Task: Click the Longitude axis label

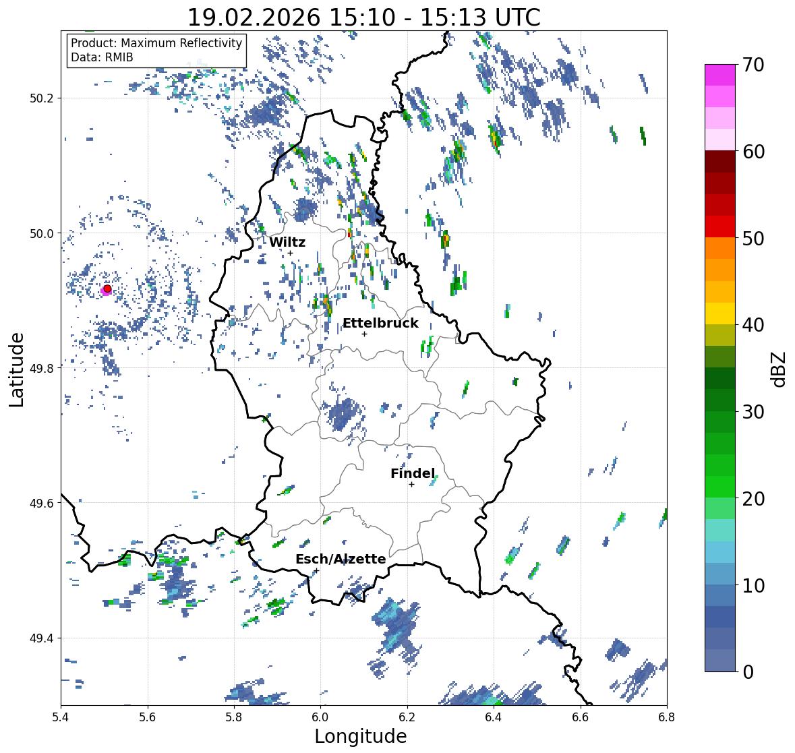Action: (361, 736)
